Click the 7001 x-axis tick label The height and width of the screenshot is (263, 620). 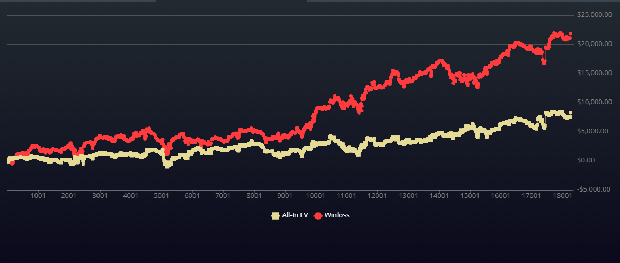224,195
